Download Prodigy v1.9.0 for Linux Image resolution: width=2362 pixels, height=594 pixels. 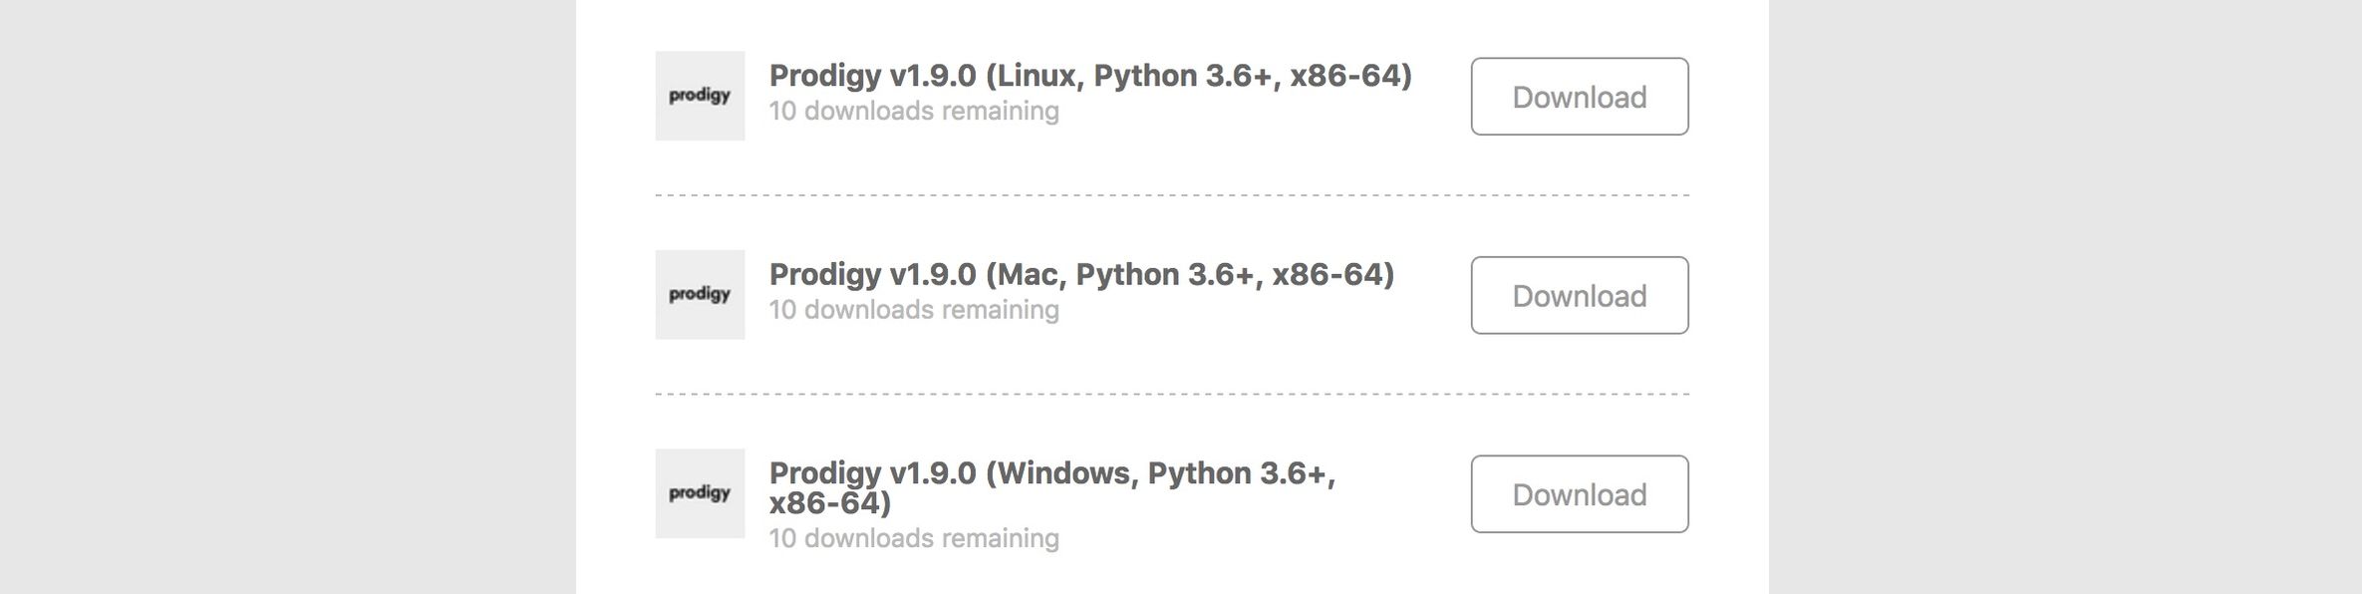pyautogui.click(x=1579, y=97)
